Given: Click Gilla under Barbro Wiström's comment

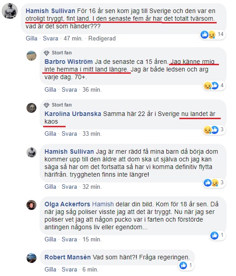Looking at the screenshot, I should coord(50,89).
